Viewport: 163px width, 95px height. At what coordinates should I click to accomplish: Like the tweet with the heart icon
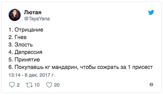(49, 85)
